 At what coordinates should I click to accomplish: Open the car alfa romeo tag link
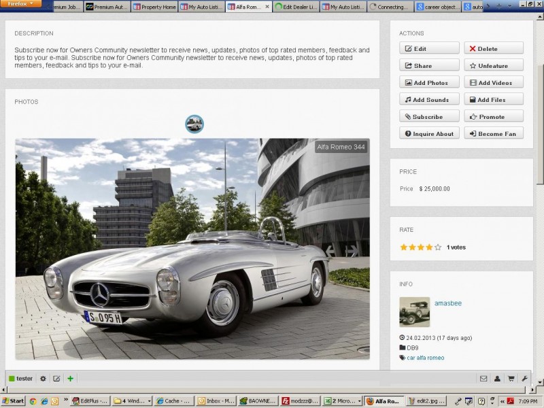click(426, 358)
